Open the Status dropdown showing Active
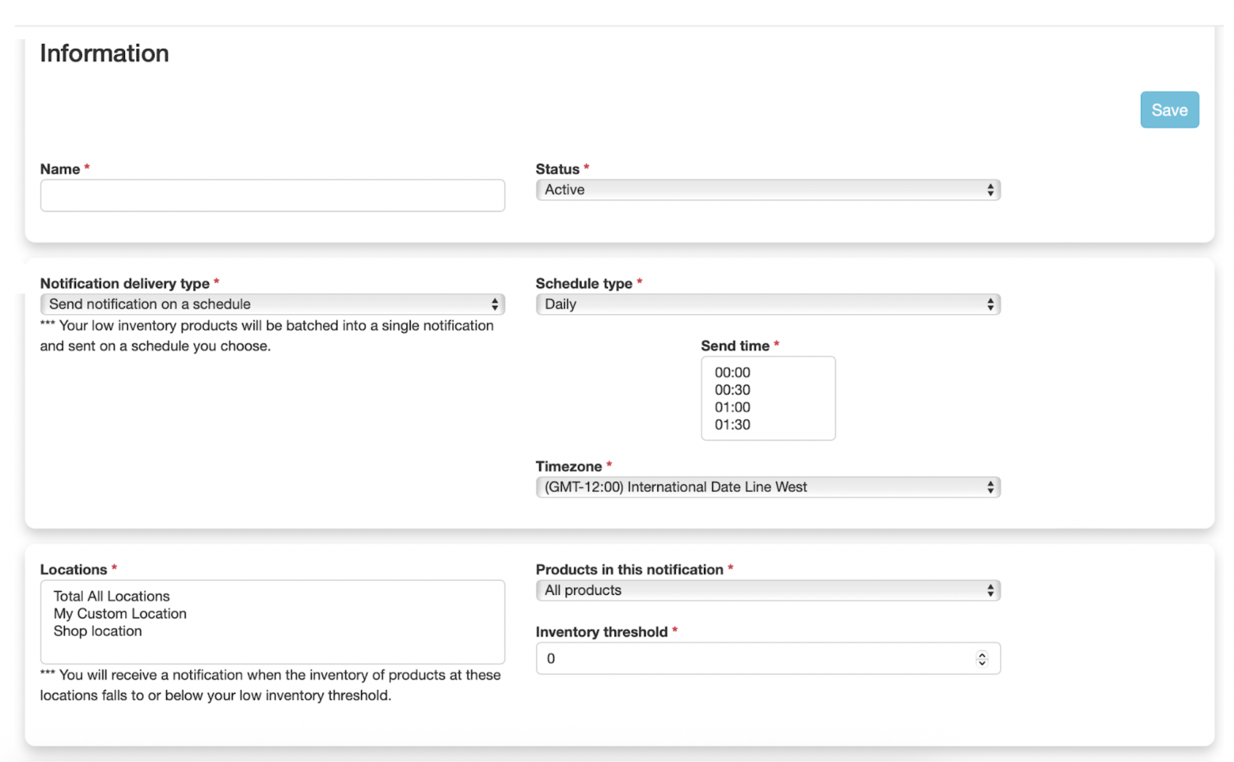The height and width of the screenshot is (762, 1234). [768, 190]
